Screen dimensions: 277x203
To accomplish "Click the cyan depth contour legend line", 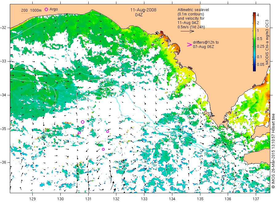I will pyautogui.click(x=26, y=13).
